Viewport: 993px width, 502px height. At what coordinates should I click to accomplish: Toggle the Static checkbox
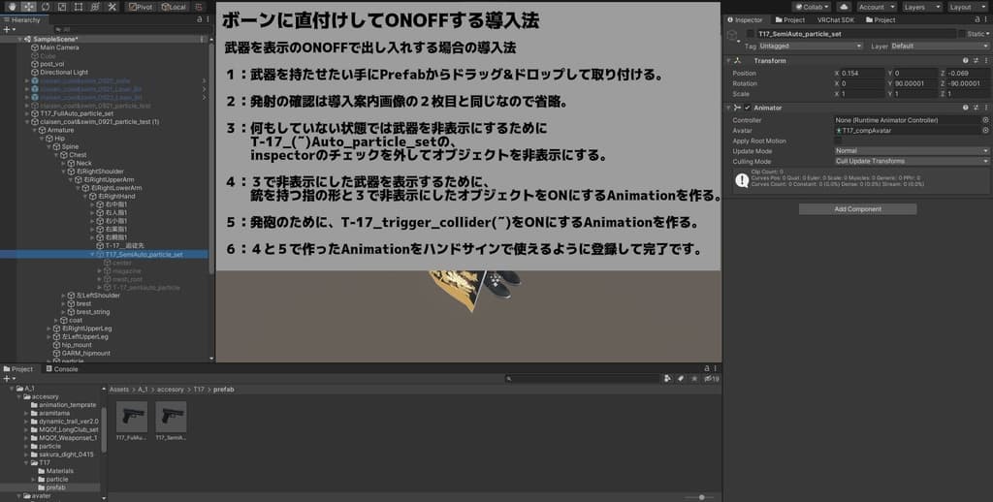962,34
